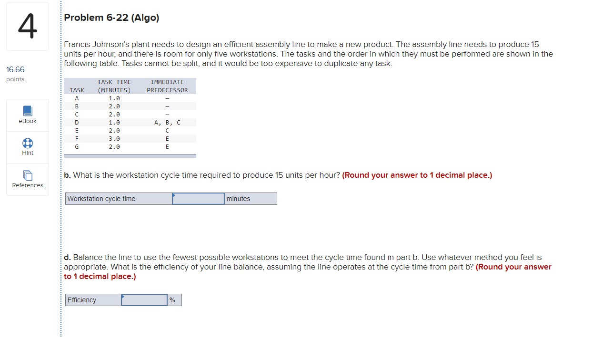Click the horizontal scrollbar below the task table
Screen dimensions: 602x337
pos(130,155)
